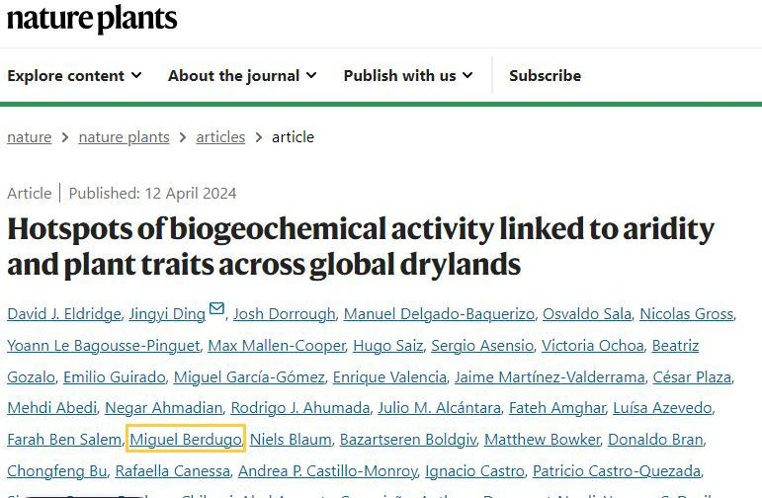This screenshot has width=762, height=498.
Task: Go to the nature breadcrumb link
Action: coord(29,137)
